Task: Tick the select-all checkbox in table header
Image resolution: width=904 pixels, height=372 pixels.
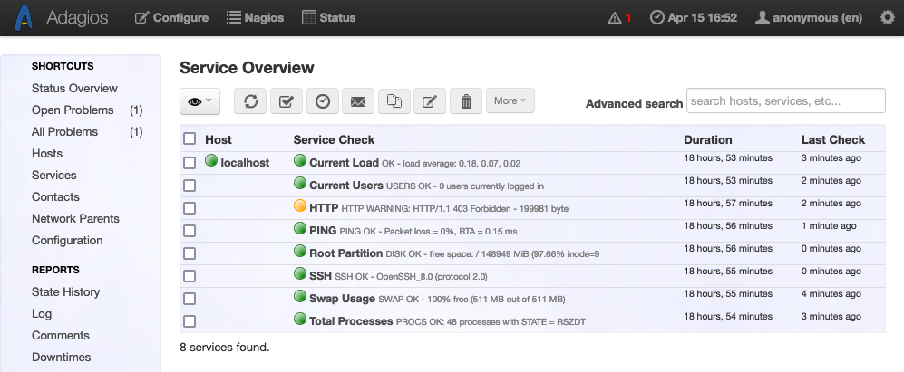Action: tap(190, 139)
